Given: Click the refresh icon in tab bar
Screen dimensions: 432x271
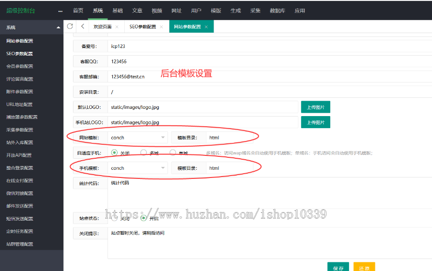Looking at the screenshot, I should pyautogui.click(x=70, y=26).
